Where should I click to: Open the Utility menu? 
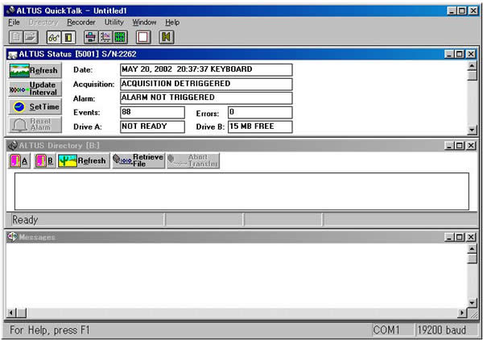coord(114,23)
